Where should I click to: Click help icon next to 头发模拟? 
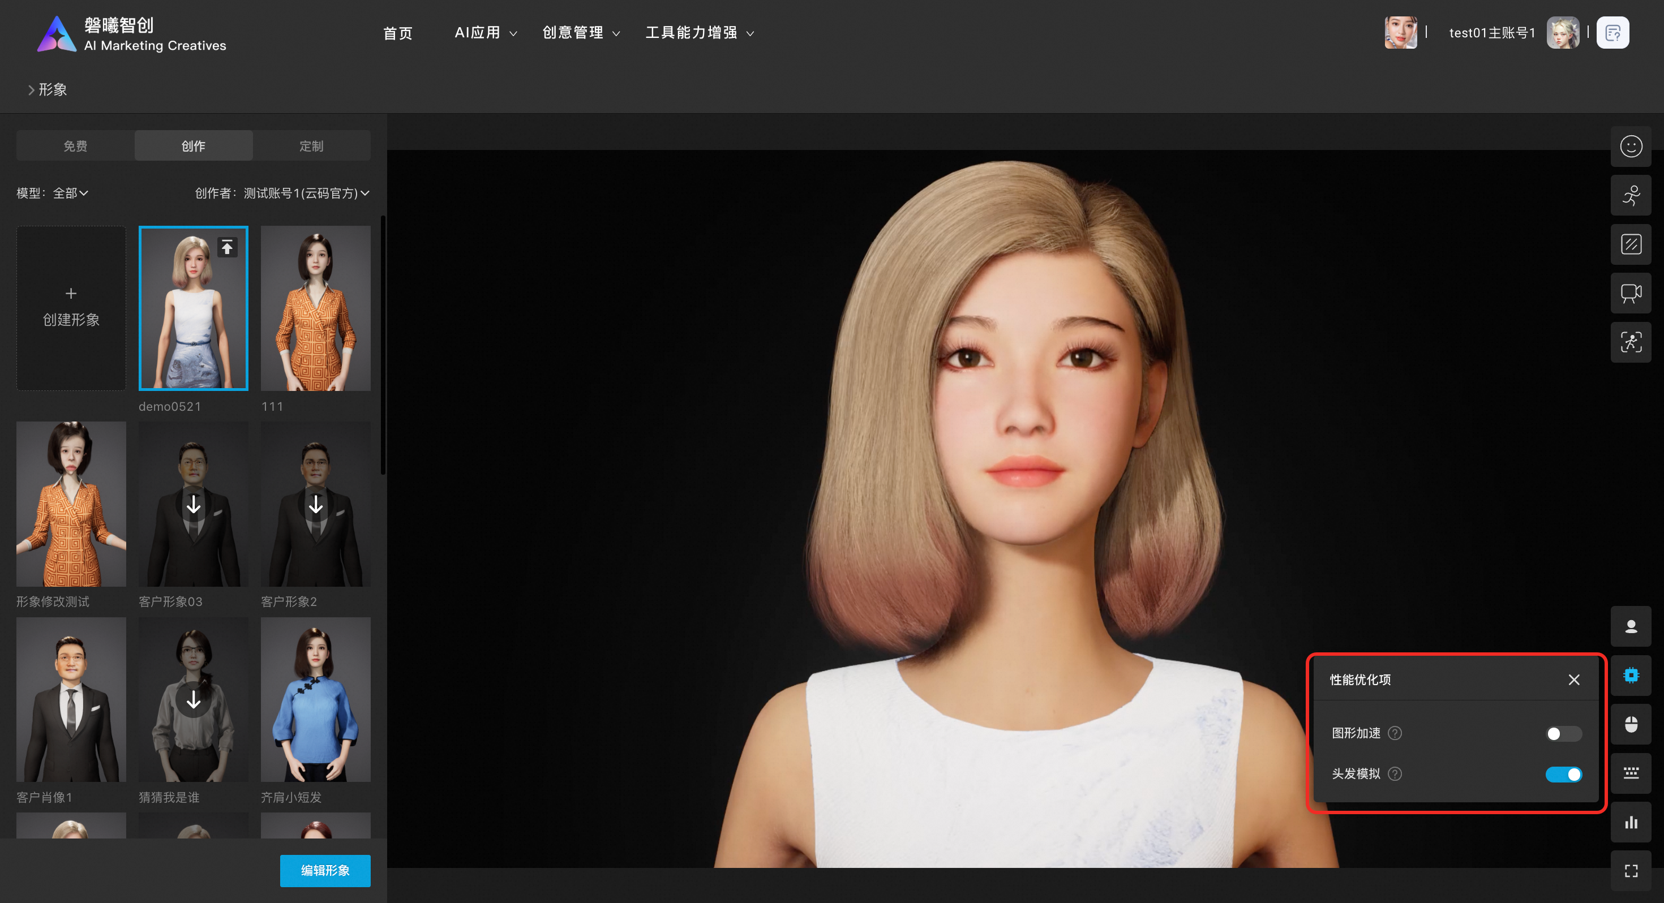tap(1395, 775)
